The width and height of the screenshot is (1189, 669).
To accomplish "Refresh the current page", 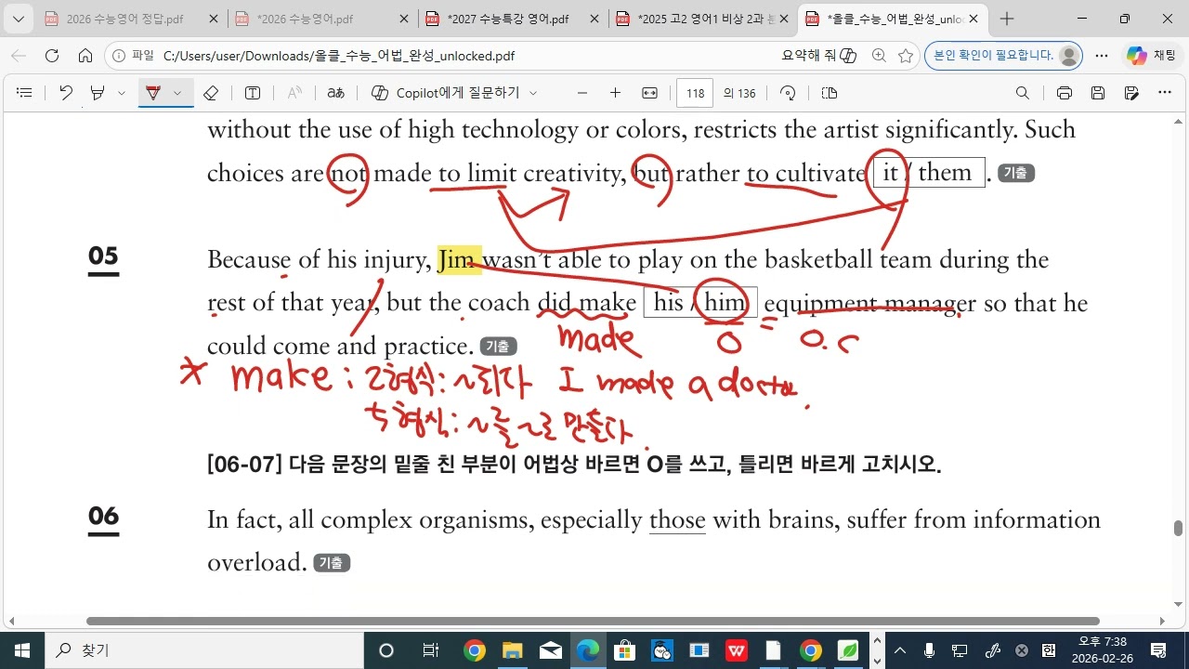I will [52, 56].
